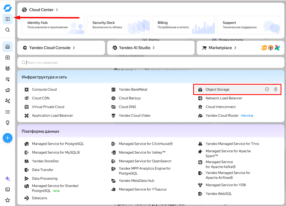286x206 pixels.
Task: Open the list icon in left sidebar
Action: [8, 112]
